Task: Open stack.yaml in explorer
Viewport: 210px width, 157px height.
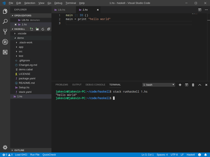Action: (x=31, y=92)
